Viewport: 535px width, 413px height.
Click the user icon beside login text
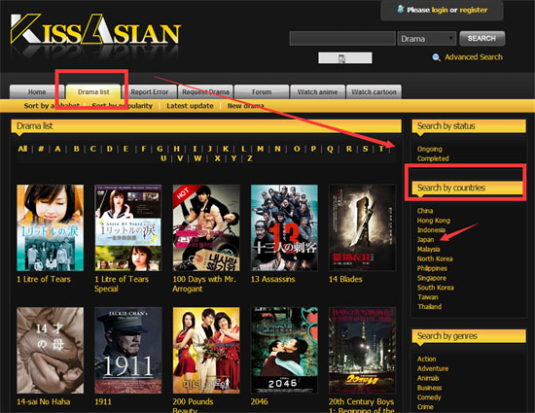(401, 9)
